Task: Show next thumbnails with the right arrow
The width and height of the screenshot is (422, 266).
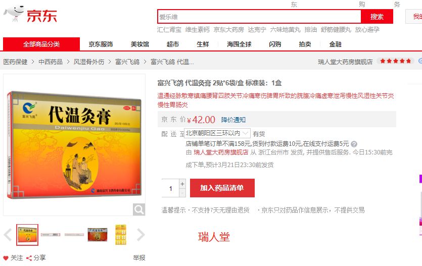Action: (x=140, y=235)
